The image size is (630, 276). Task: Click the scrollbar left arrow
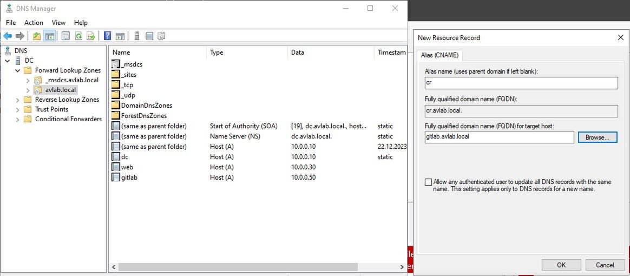[113, 267]
